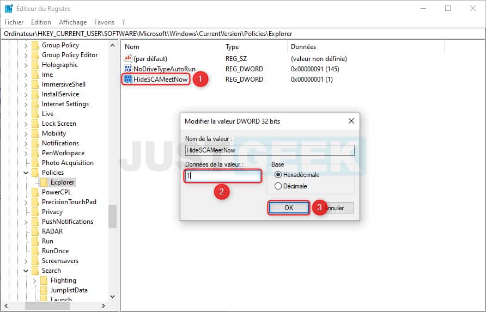The image size is (486, 312).
Task: Click the ImmersiveShell folder icon
Action: pyautogui.click(x=35, y=84)
